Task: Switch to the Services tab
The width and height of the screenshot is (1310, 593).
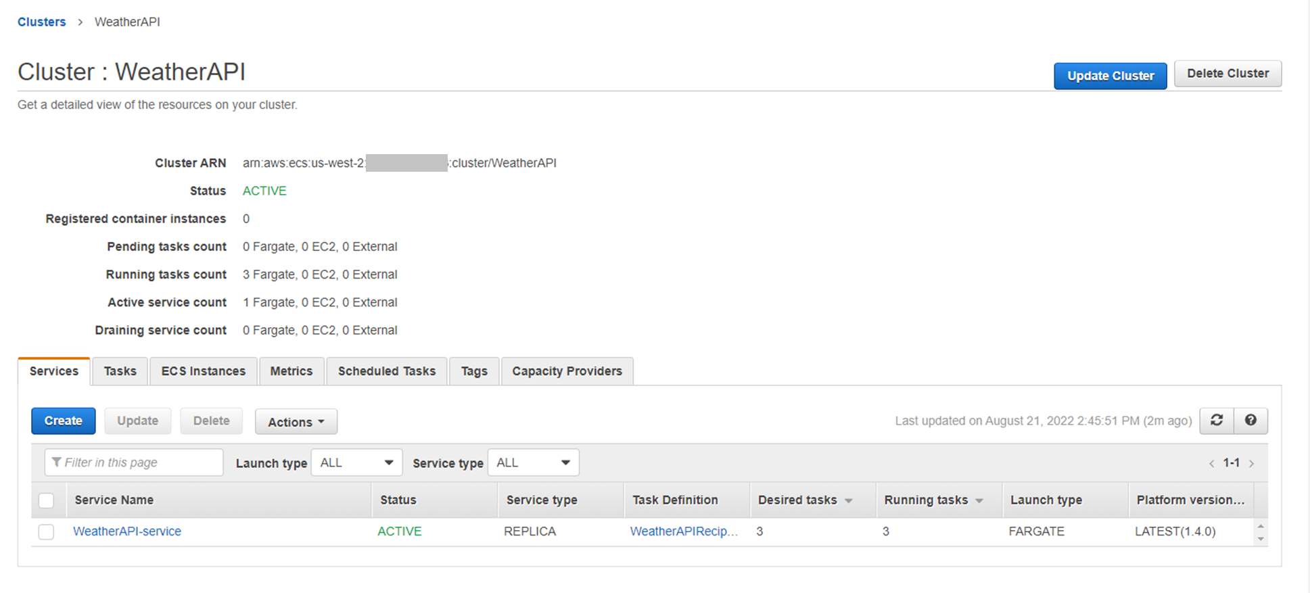Action: (54, 371)
